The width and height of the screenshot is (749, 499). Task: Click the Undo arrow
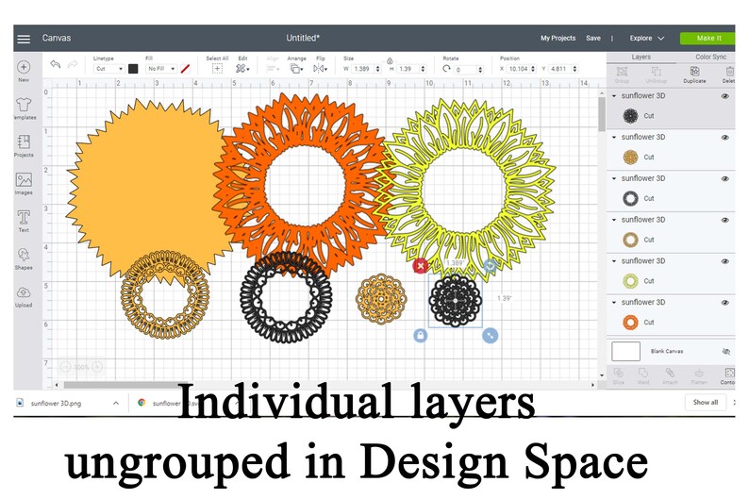coord(56,64)
